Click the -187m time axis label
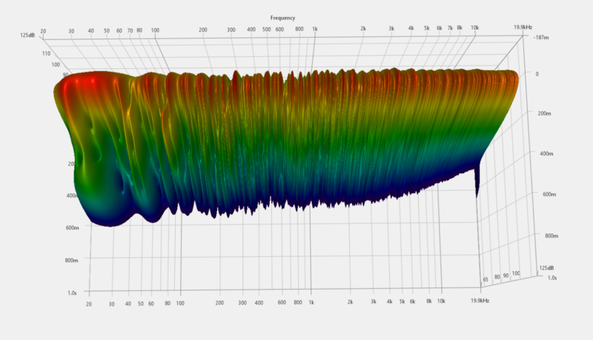This screenshot has width=593, height=340. coord(541,37)
